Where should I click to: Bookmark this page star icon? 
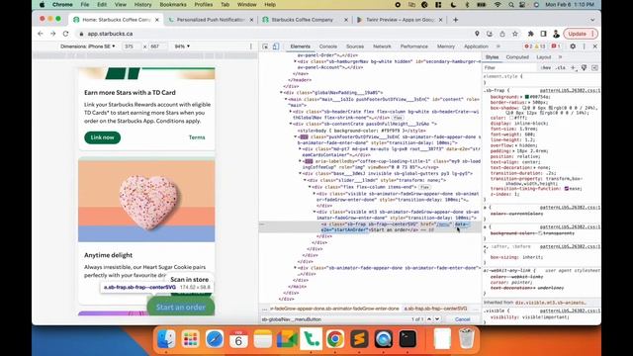pyautogui.click(x=515, y=34)
